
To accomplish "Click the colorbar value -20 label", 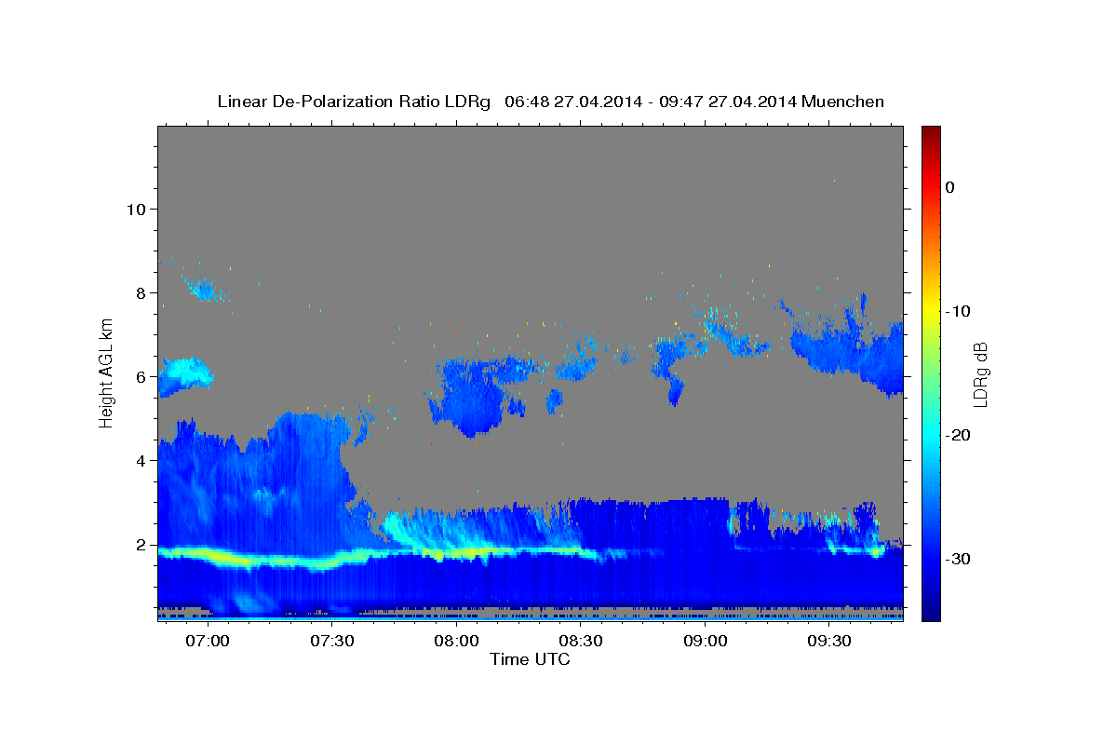I will pos(958,435).
